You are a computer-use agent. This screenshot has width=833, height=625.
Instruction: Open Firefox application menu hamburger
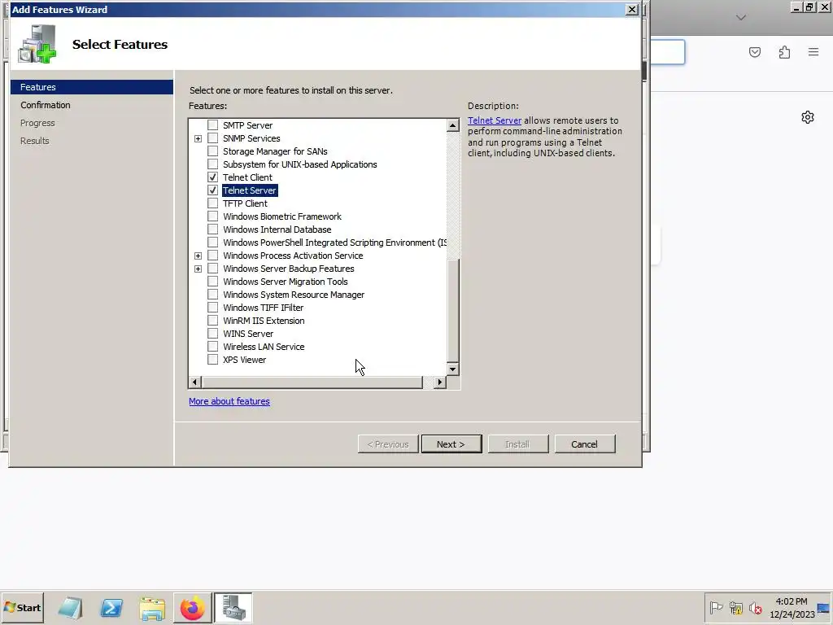click(813, 52)
